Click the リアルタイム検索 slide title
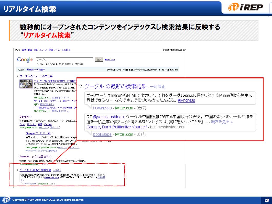Viewport: 272px width, 204px height. point(30,9)
